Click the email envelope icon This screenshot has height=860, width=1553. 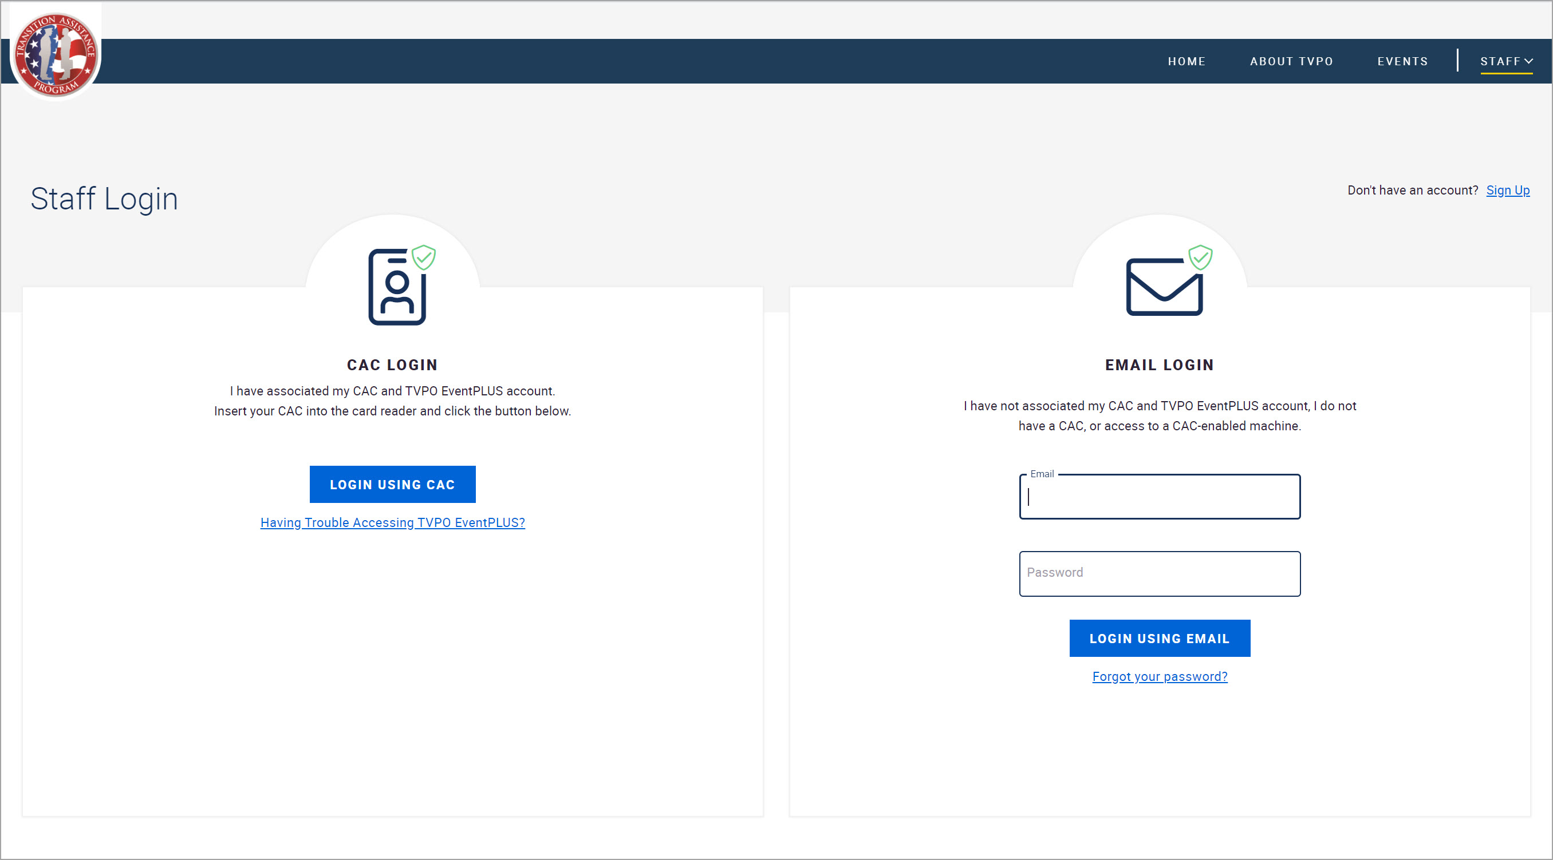[1162, 288]
